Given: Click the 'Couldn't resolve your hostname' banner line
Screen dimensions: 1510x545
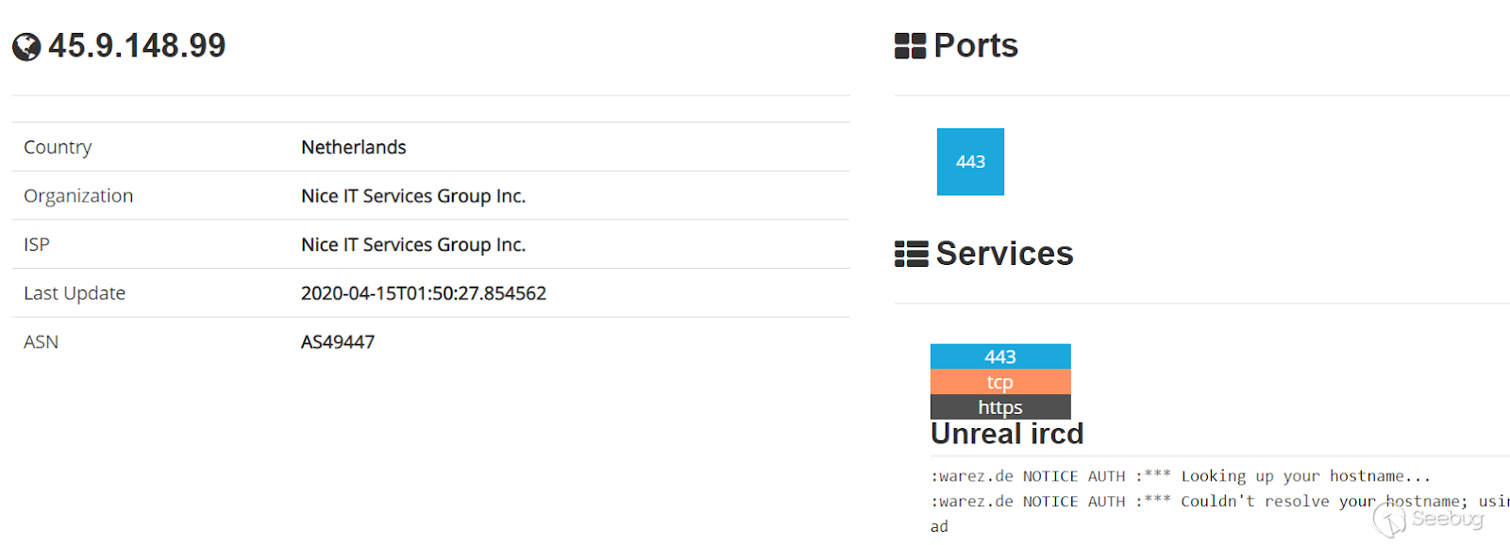Looking at the screenshot, I should coord(1217,502).
